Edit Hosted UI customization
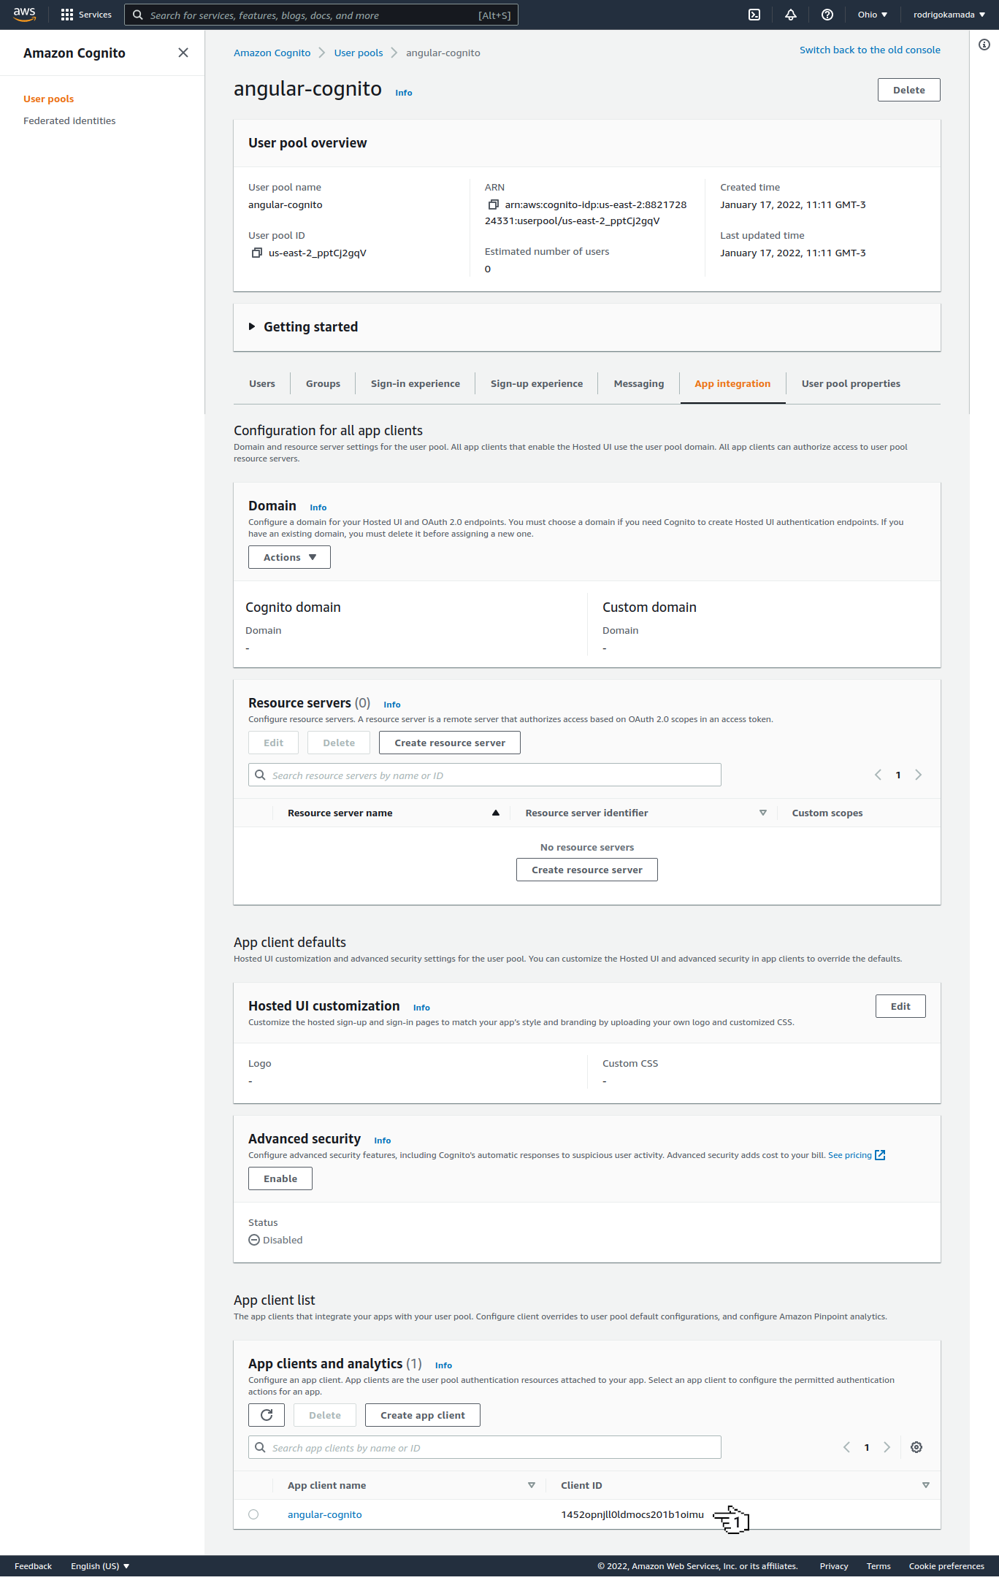This screenshot has width=999, height=1591. 900,1006
